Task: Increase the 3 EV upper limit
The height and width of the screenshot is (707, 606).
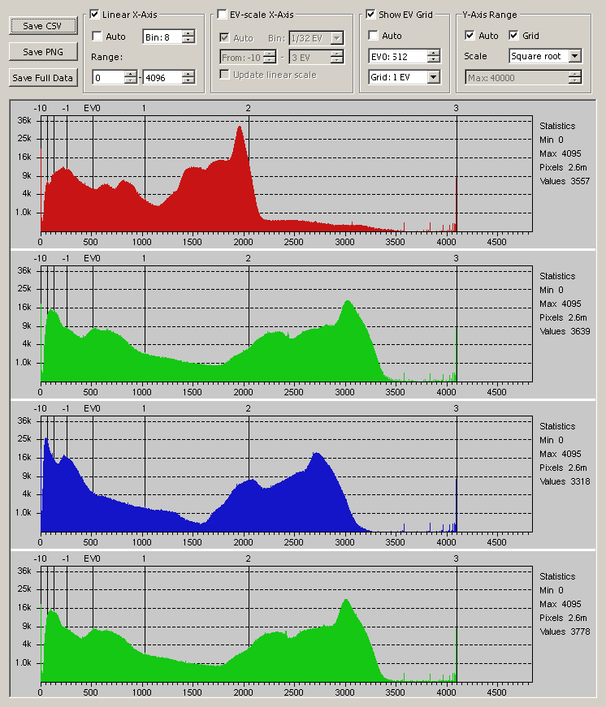Action: (336, 54)
